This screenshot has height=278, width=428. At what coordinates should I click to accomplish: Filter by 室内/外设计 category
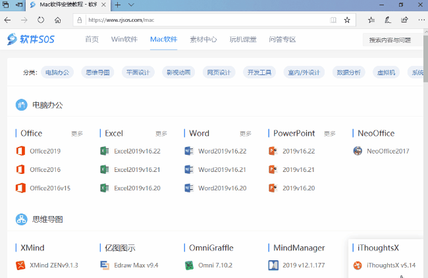click(x=304, y=72)
